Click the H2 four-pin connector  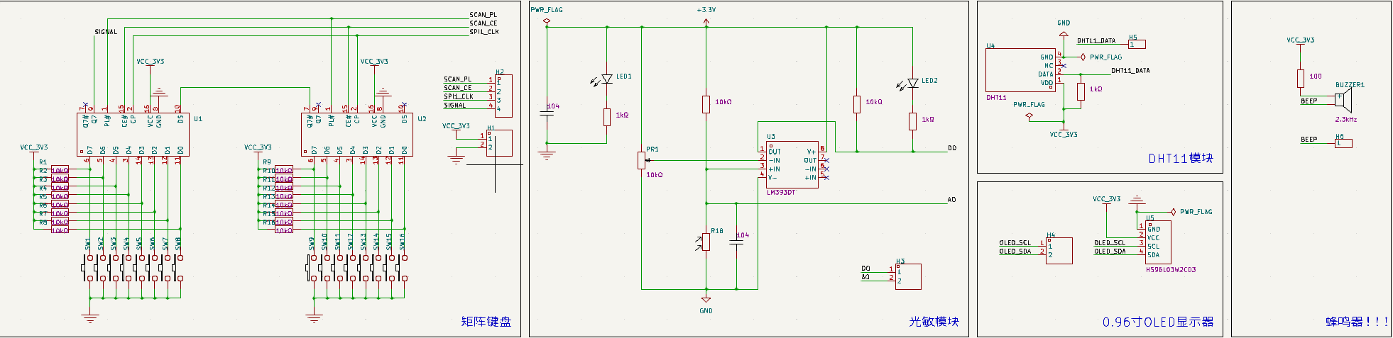click(503, 96)
